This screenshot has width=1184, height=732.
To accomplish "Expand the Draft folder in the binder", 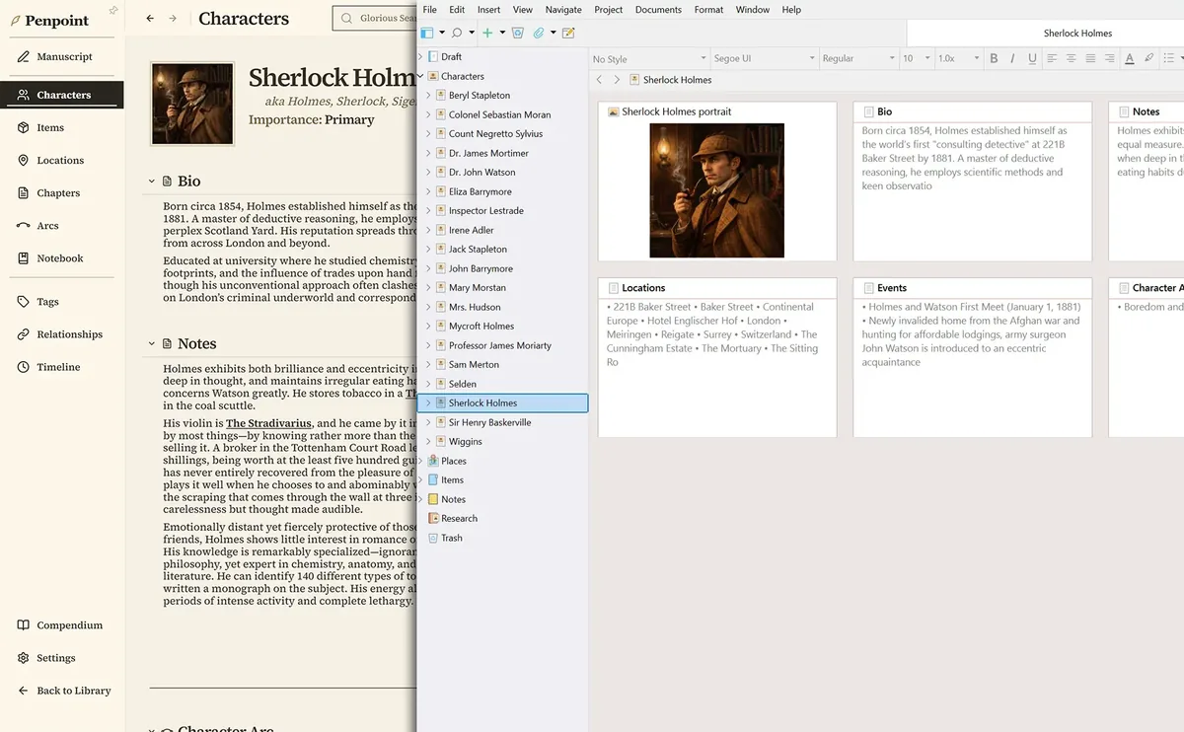I will (421, 57).
